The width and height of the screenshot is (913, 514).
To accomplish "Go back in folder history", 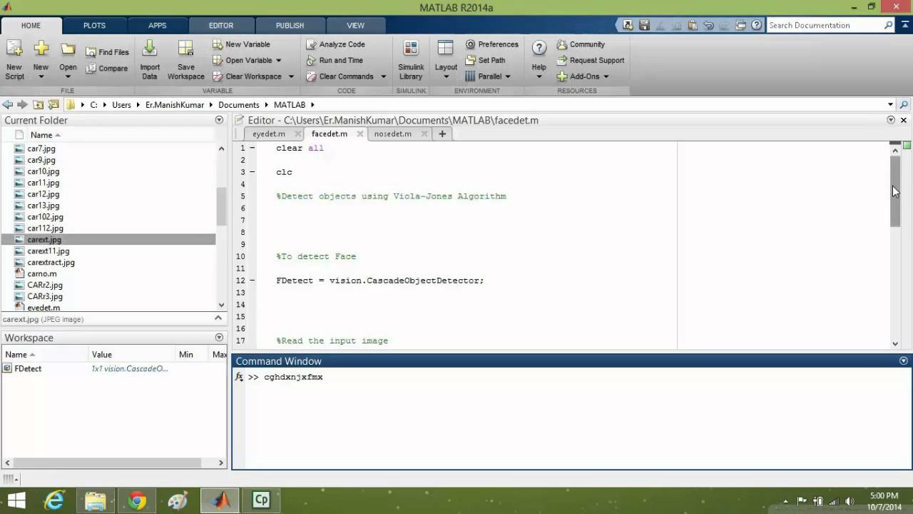I will [x=8, y=104].
